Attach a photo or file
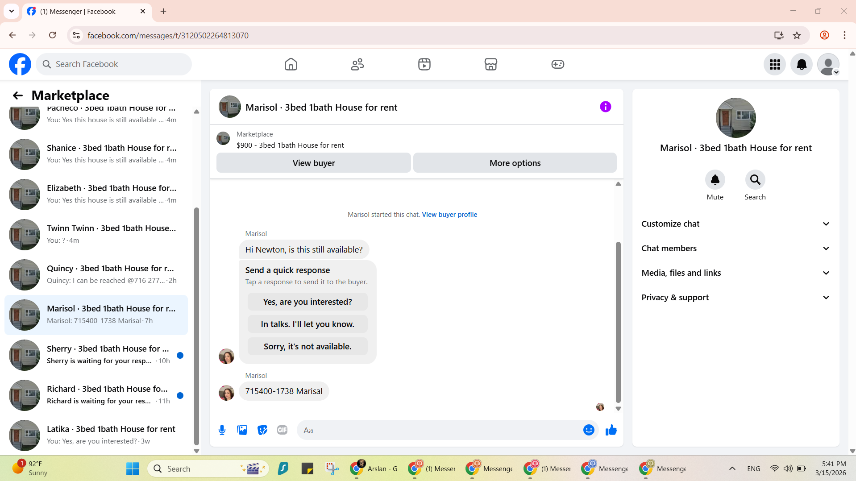Viewport: 856px width, 481px height. (x=242, y=430)
